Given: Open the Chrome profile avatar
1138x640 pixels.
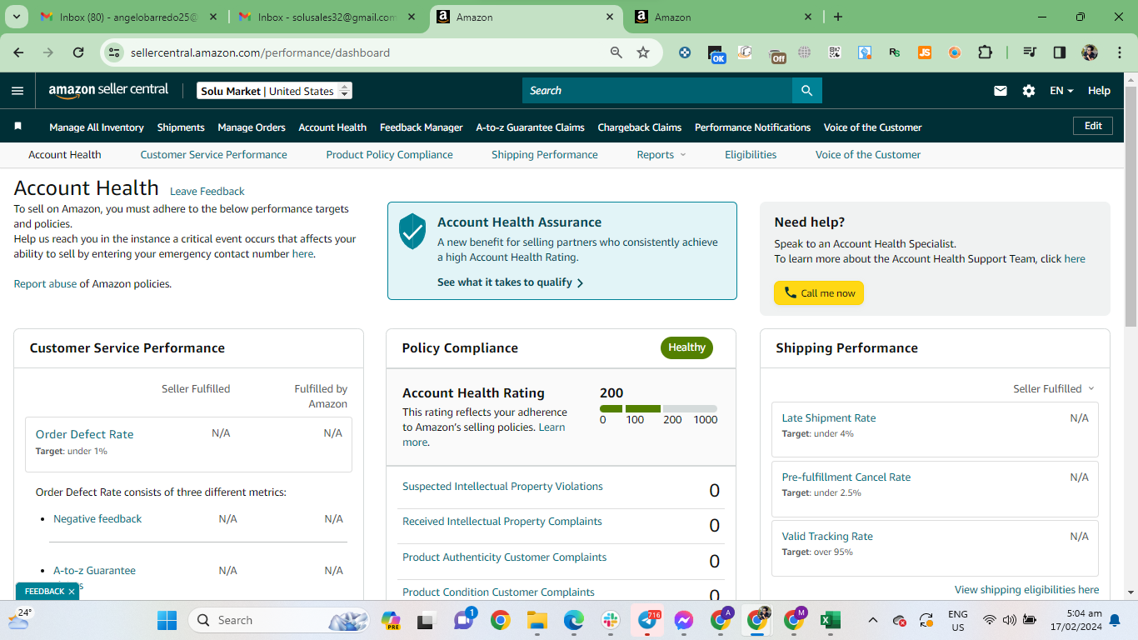Looking at the screenshot, I should coord(1090,52).
